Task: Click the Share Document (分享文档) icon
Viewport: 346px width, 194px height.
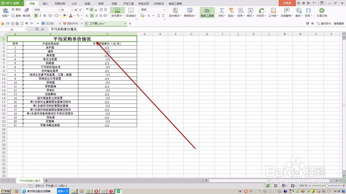Action: click(322, 10)
